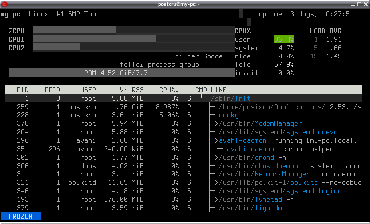Click the branch arrow before avahi-daemon chroot helper
This screenshot has height=224, width=370.
[x=221, y=149]
